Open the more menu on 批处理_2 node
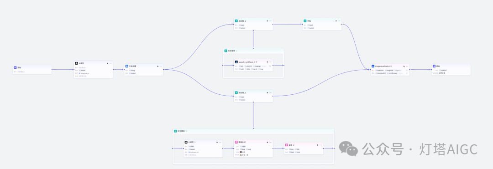Viewport: 493px width, 169px height. coord(270,93)
